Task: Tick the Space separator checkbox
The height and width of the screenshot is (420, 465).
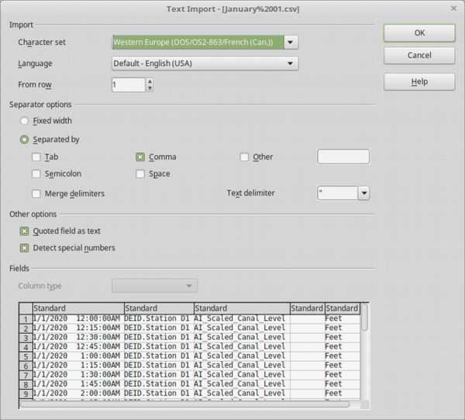Action: click(141, 174)
